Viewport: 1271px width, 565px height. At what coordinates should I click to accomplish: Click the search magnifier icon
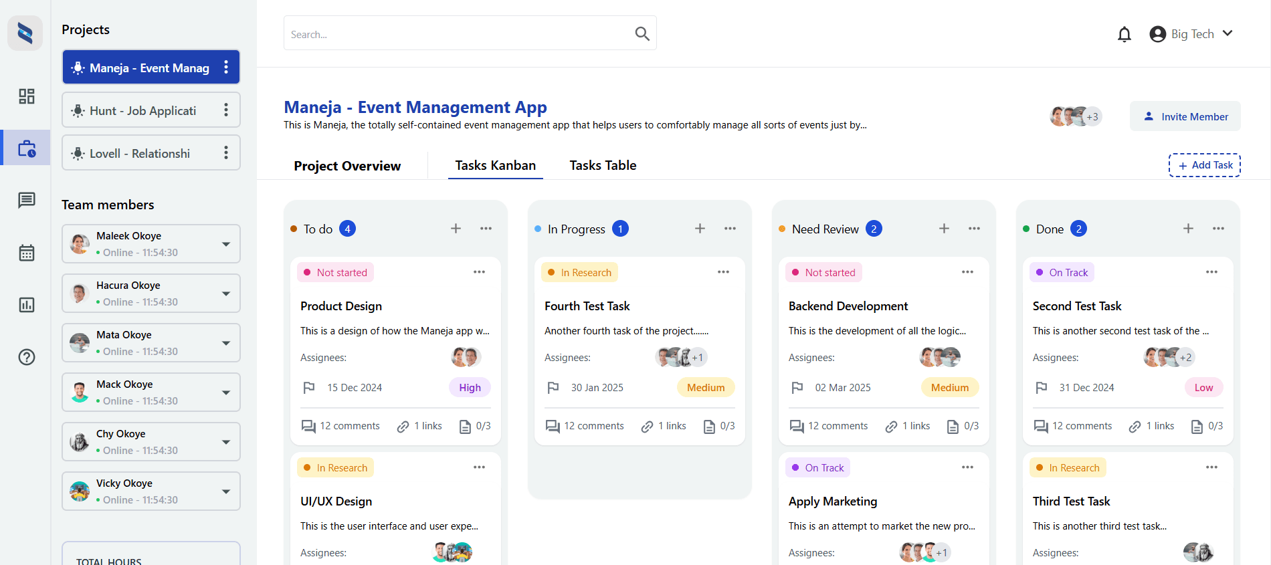click(642, 33)
